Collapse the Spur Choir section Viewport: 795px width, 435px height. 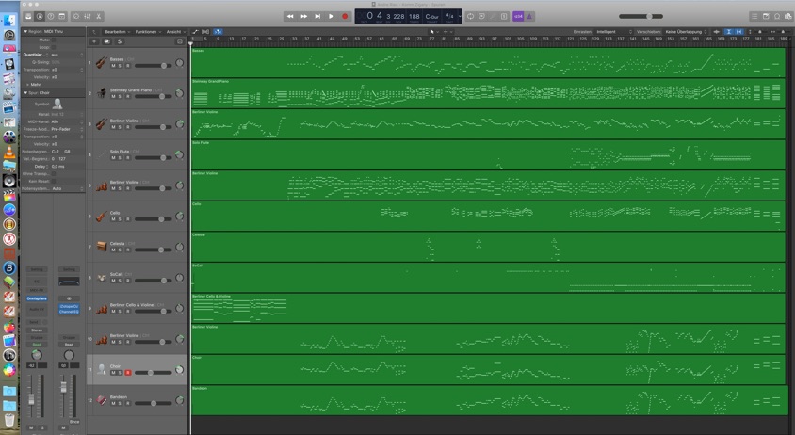click(25, 93)
